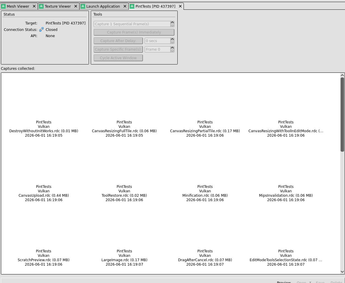Select the DestroyWithoutInitWorks.rdc capture

pos(44,129)
